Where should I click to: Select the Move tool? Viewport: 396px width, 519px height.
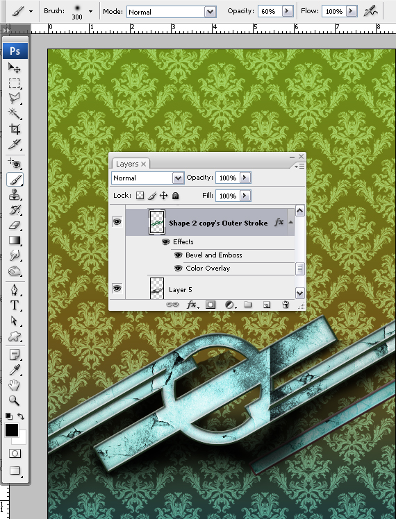tap(15, 68)
